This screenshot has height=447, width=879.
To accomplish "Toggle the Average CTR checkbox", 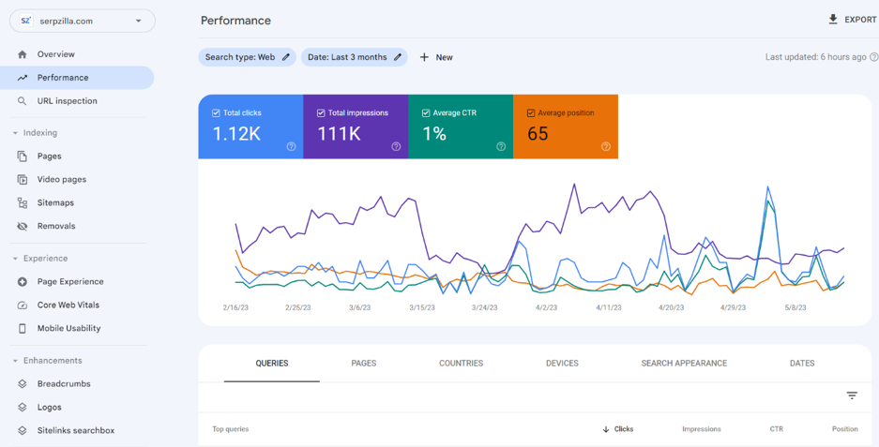I will point(426,113).
